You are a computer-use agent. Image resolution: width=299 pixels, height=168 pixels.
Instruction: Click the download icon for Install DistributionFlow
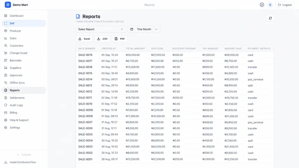click(x=6, y=162)
